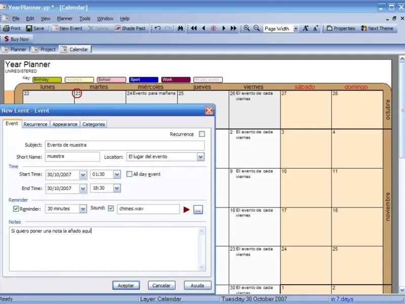Switch to the Planner view tab
The width and height of the screenshot is (405, 304).
(15, 49)
